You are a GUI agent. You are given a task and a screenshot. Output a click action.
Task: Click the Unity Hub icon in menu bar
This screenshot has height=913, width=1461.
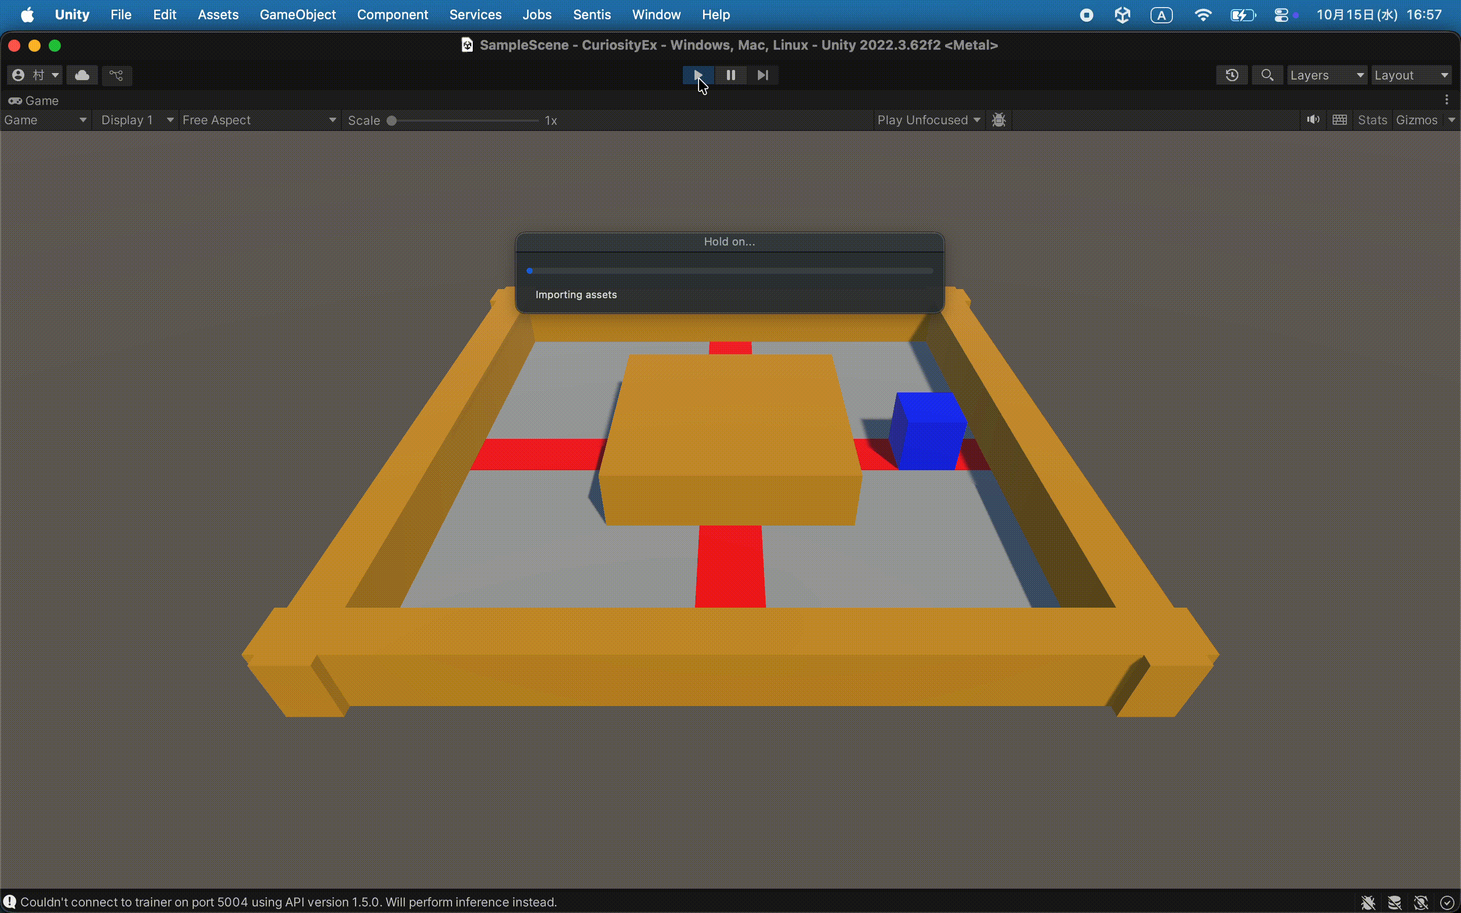pos(1122,15)
